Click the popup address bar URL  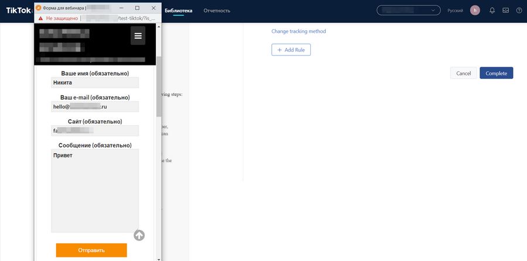tap(119, 18)
